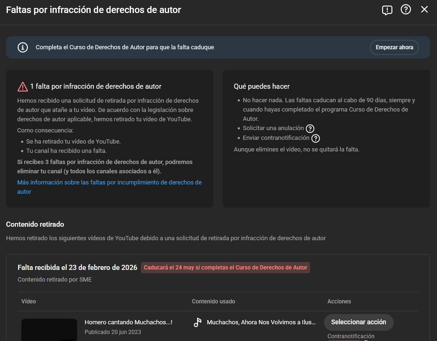Click the music note icon for claimed content
This screenshot has width=437, height=341.
pos(198,322)
